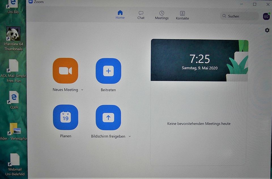Click the Planen label
The height and width of the screenshot is (179, 272).
[x=65, y=136]
